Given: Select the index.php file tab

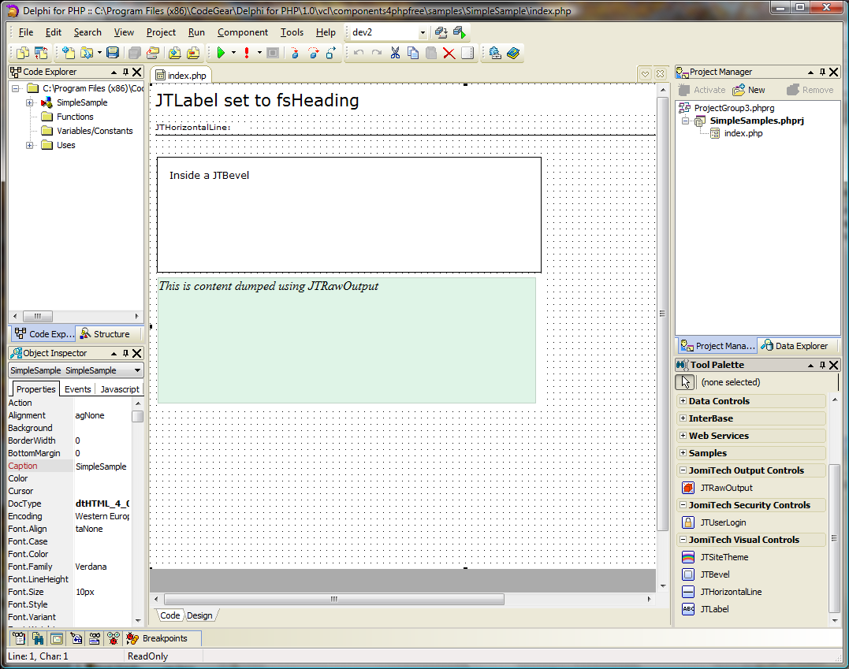Looking at the screenshot, I should (x=181, y=75).
